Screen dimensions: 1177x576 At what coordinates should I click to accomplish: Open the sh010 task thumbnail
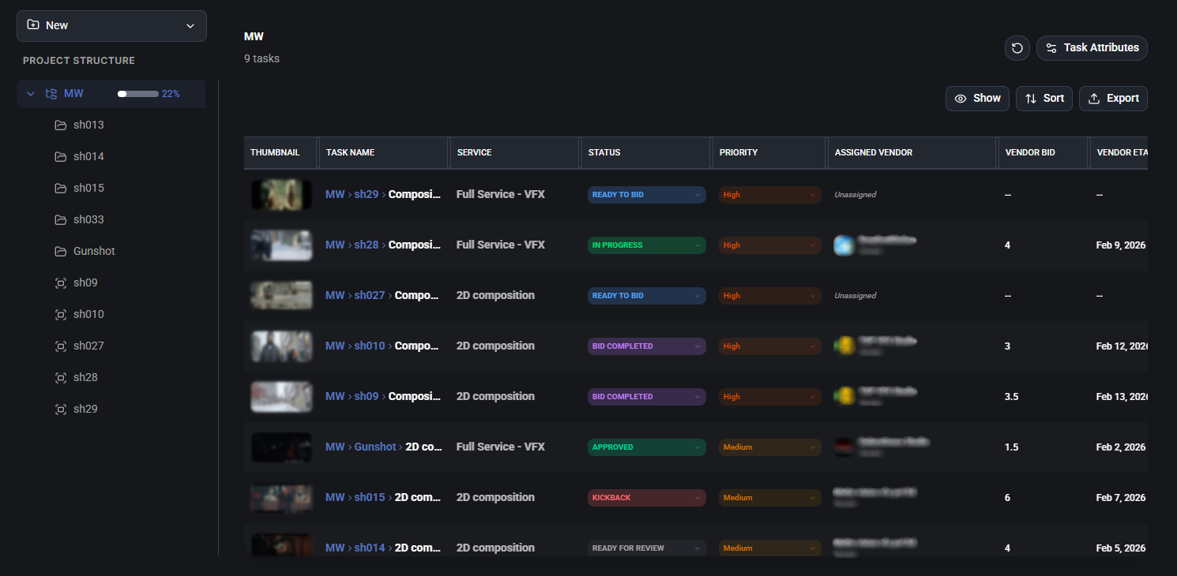281,346
